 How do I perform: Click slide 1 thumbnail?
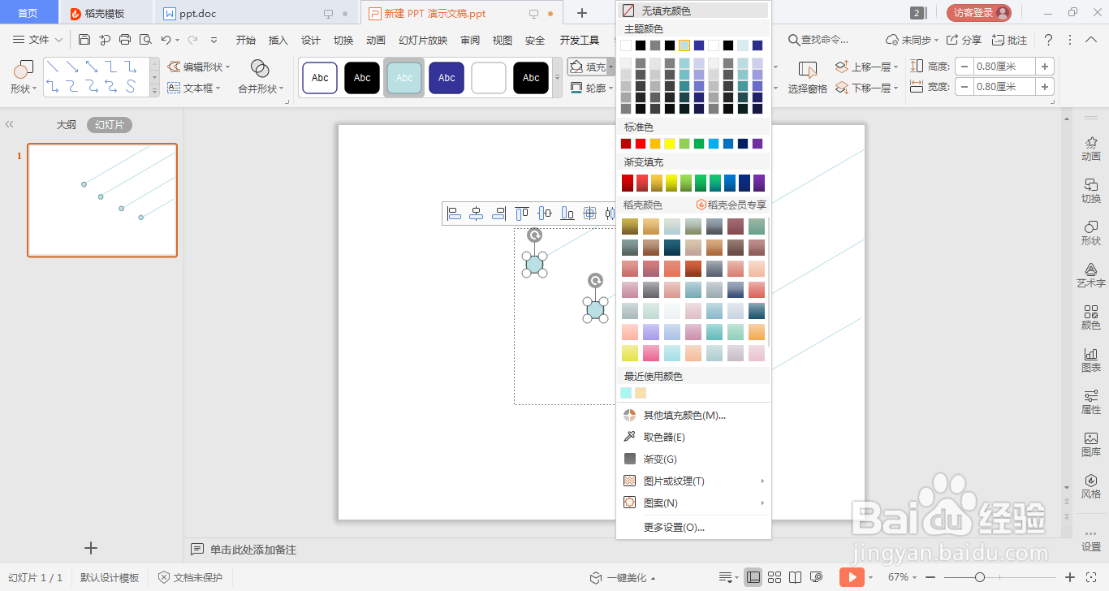click(x=102, y=201)
